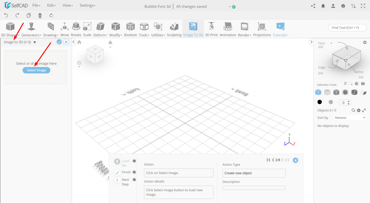
Task: Select the Scale tool
Action: tap(87, 29)
